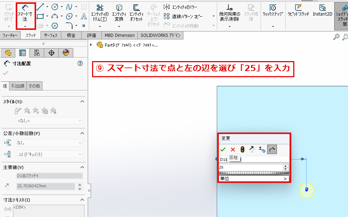This screenshot has width=348, height=217.
Task: Increase value with Modify dialog up spinner
Action: tap(286, 166)
